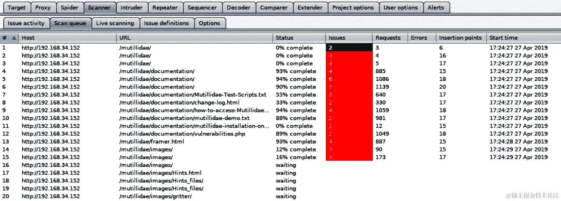561x201 pixels.
Task: Sort by Insertion points column header
Action: click(461, 38)
